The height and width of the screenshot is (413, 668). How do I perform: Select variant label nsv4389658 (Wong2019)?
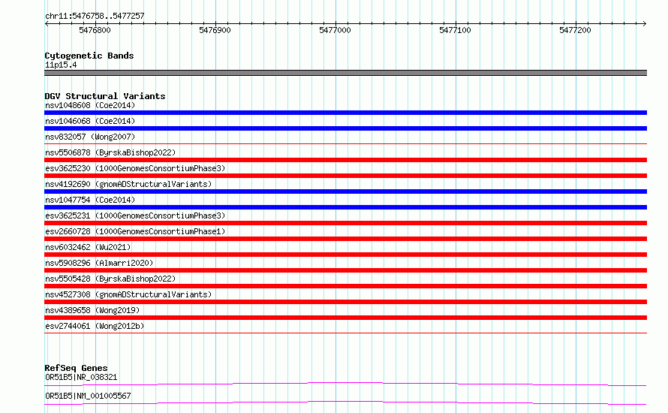[92, 310]
